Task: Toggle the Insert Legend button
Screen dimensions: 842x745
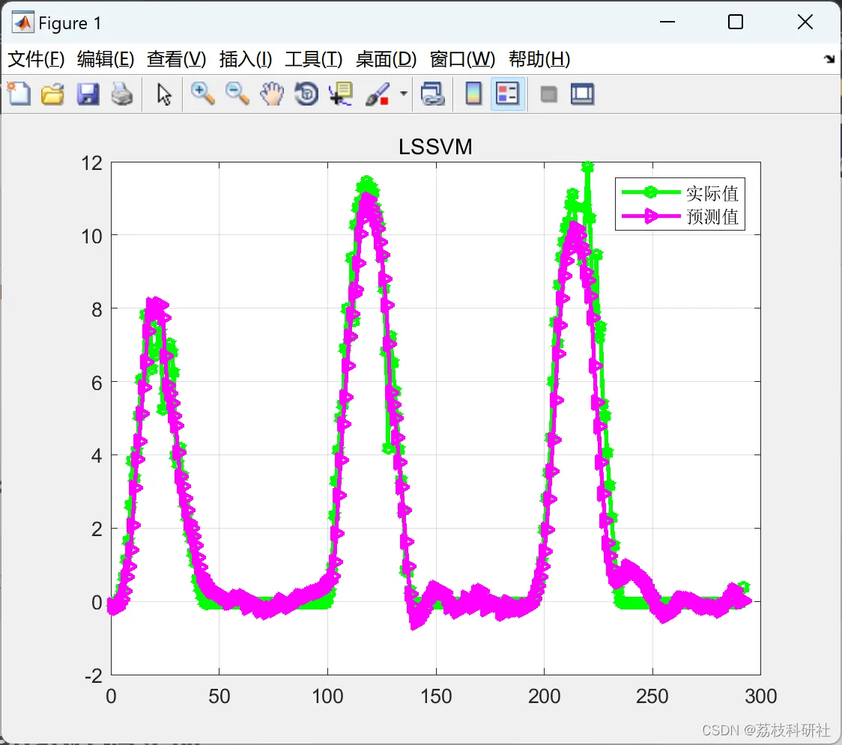Action: pos(507,94)
